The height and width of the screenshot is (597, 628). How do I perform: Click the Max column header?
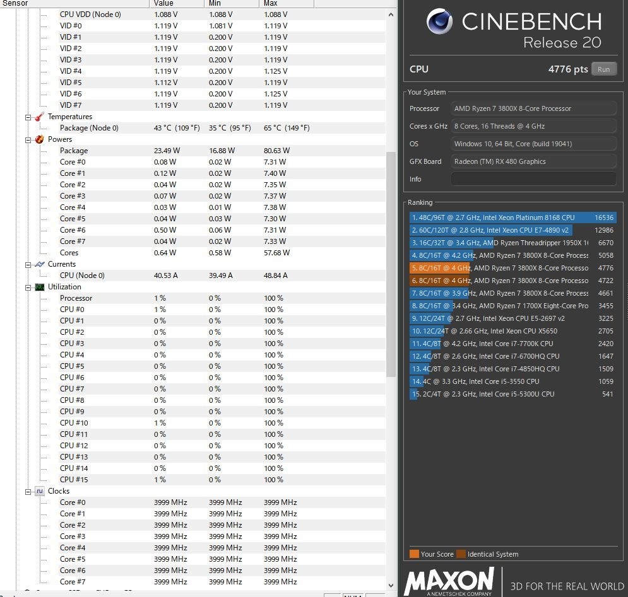(x=287, y=4)
